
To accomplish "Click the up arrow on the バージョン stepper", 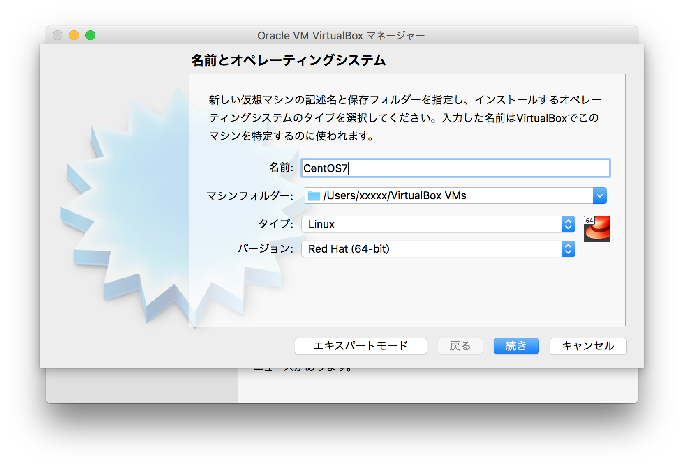I will pyautogui.click(x=568, y=246).
